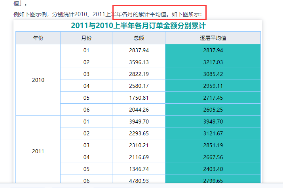
Task: Select the total cell 1346.74
Action: pyautogui.click(x=139, y=169)
